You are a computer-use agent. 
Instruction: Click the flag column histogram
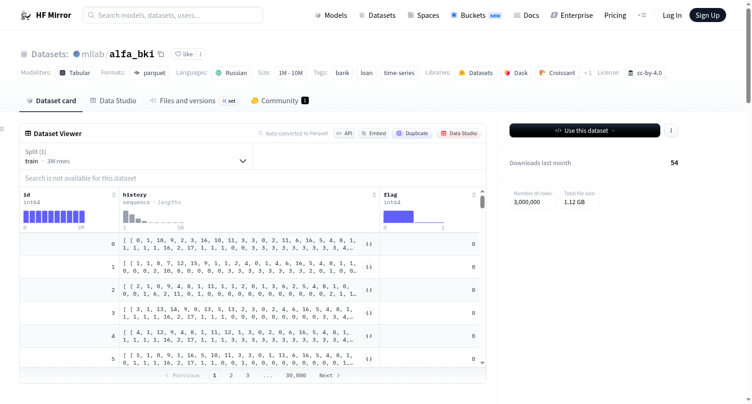pyautogui.click(x=414, y=217)
